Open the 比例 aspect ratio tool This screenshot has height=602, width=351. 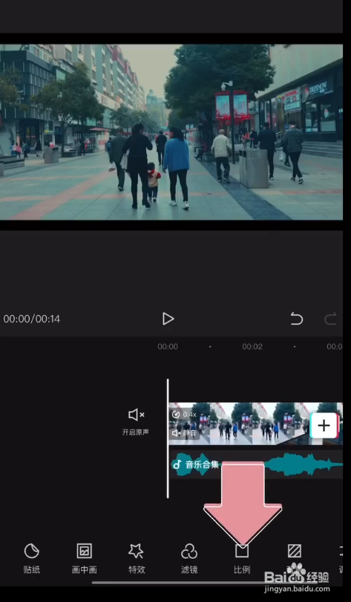[242, 559]
